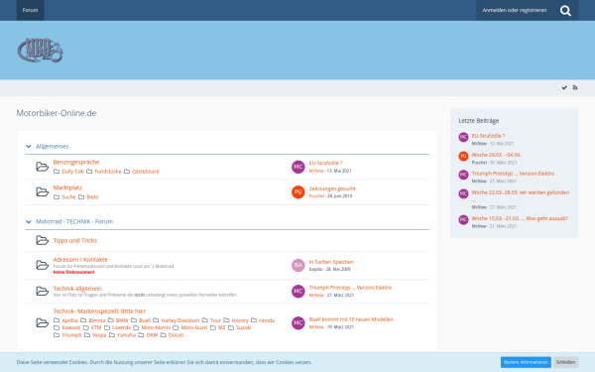This screenshot has height=372, width=595.
Task: Click small folder icon before Ducati
Action: coord(164,335)
